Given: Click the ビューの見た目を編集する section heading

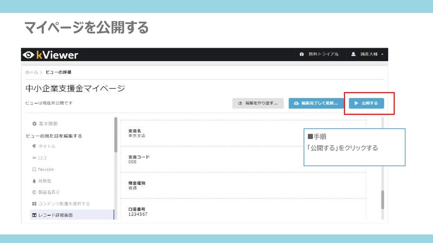Looking at the screenshot, I should coord(54,136).
